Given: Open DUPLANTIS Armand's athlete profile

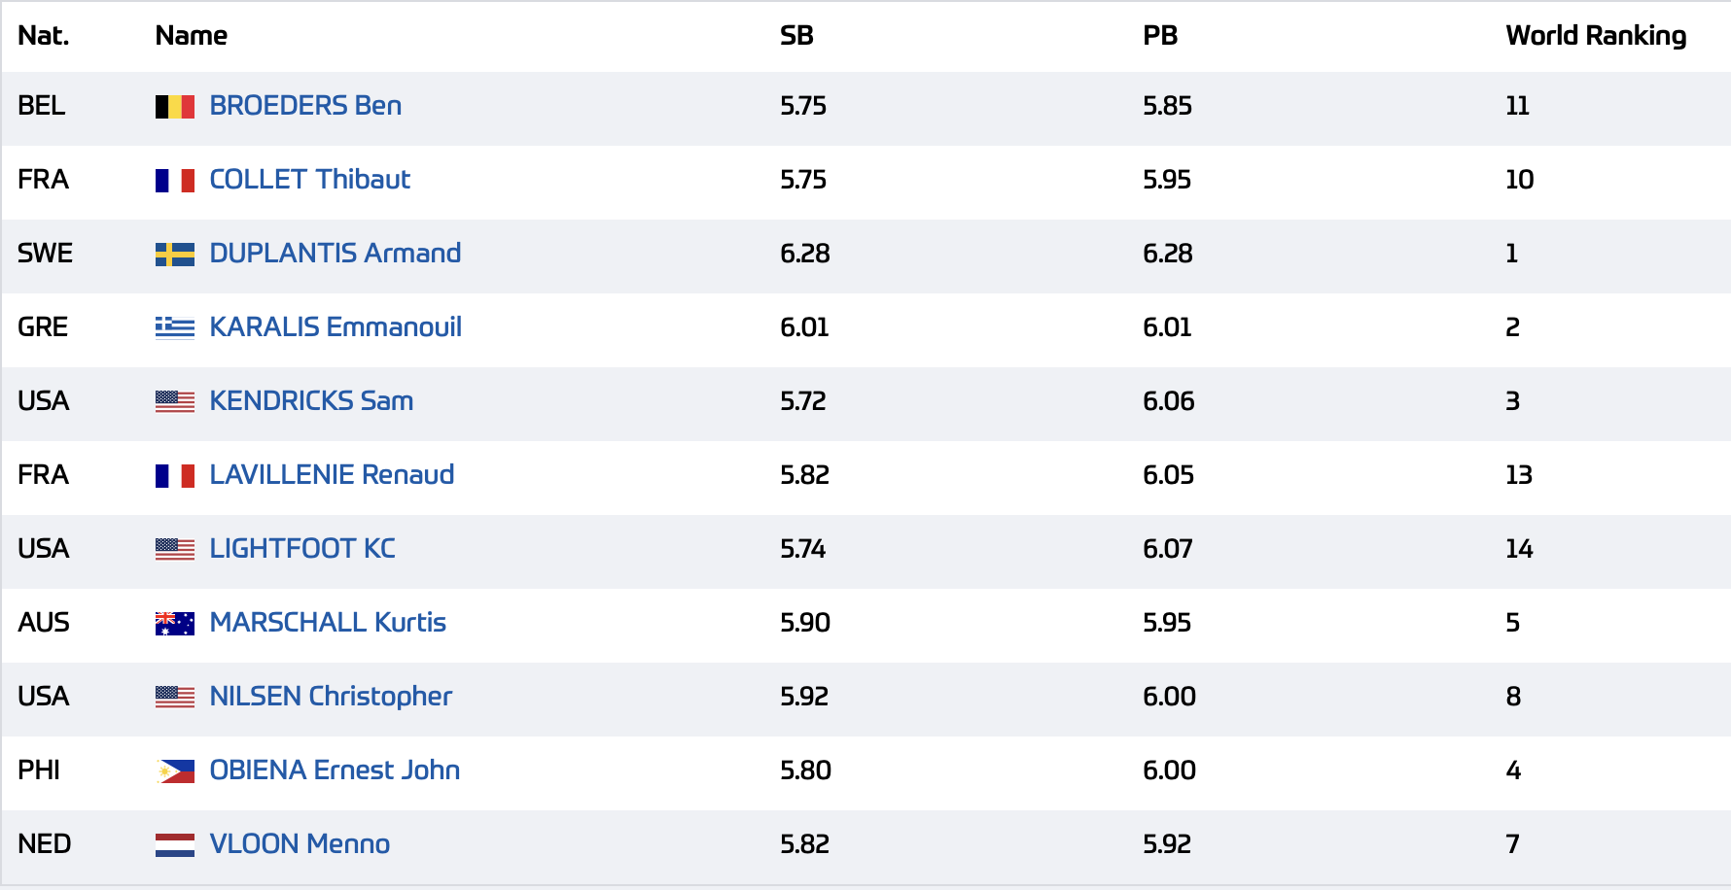Looking at the screenshot, I should point(335,254).
